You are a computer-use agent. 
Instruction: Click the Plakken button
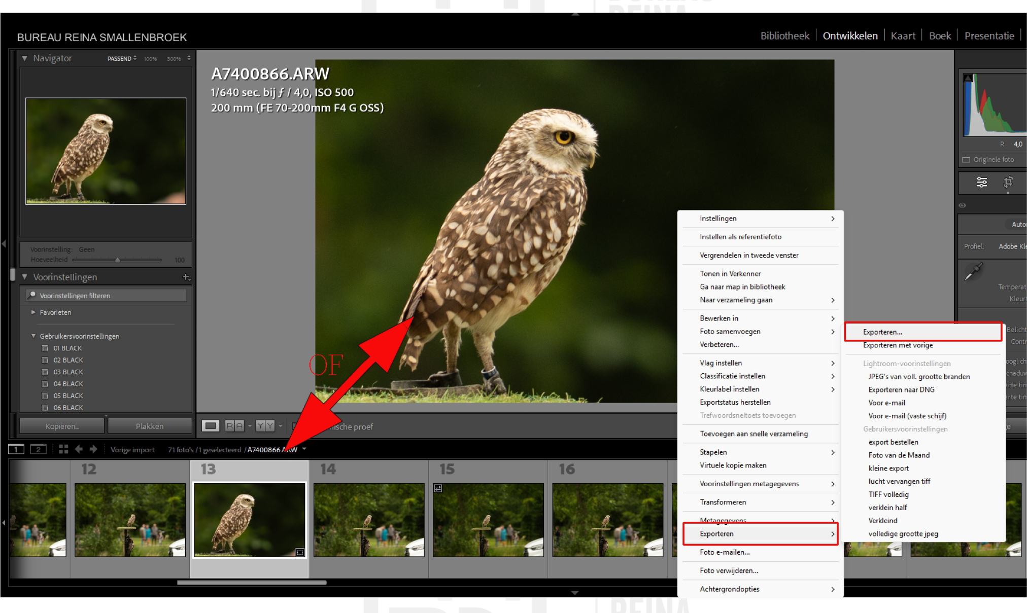click(150, 426)
